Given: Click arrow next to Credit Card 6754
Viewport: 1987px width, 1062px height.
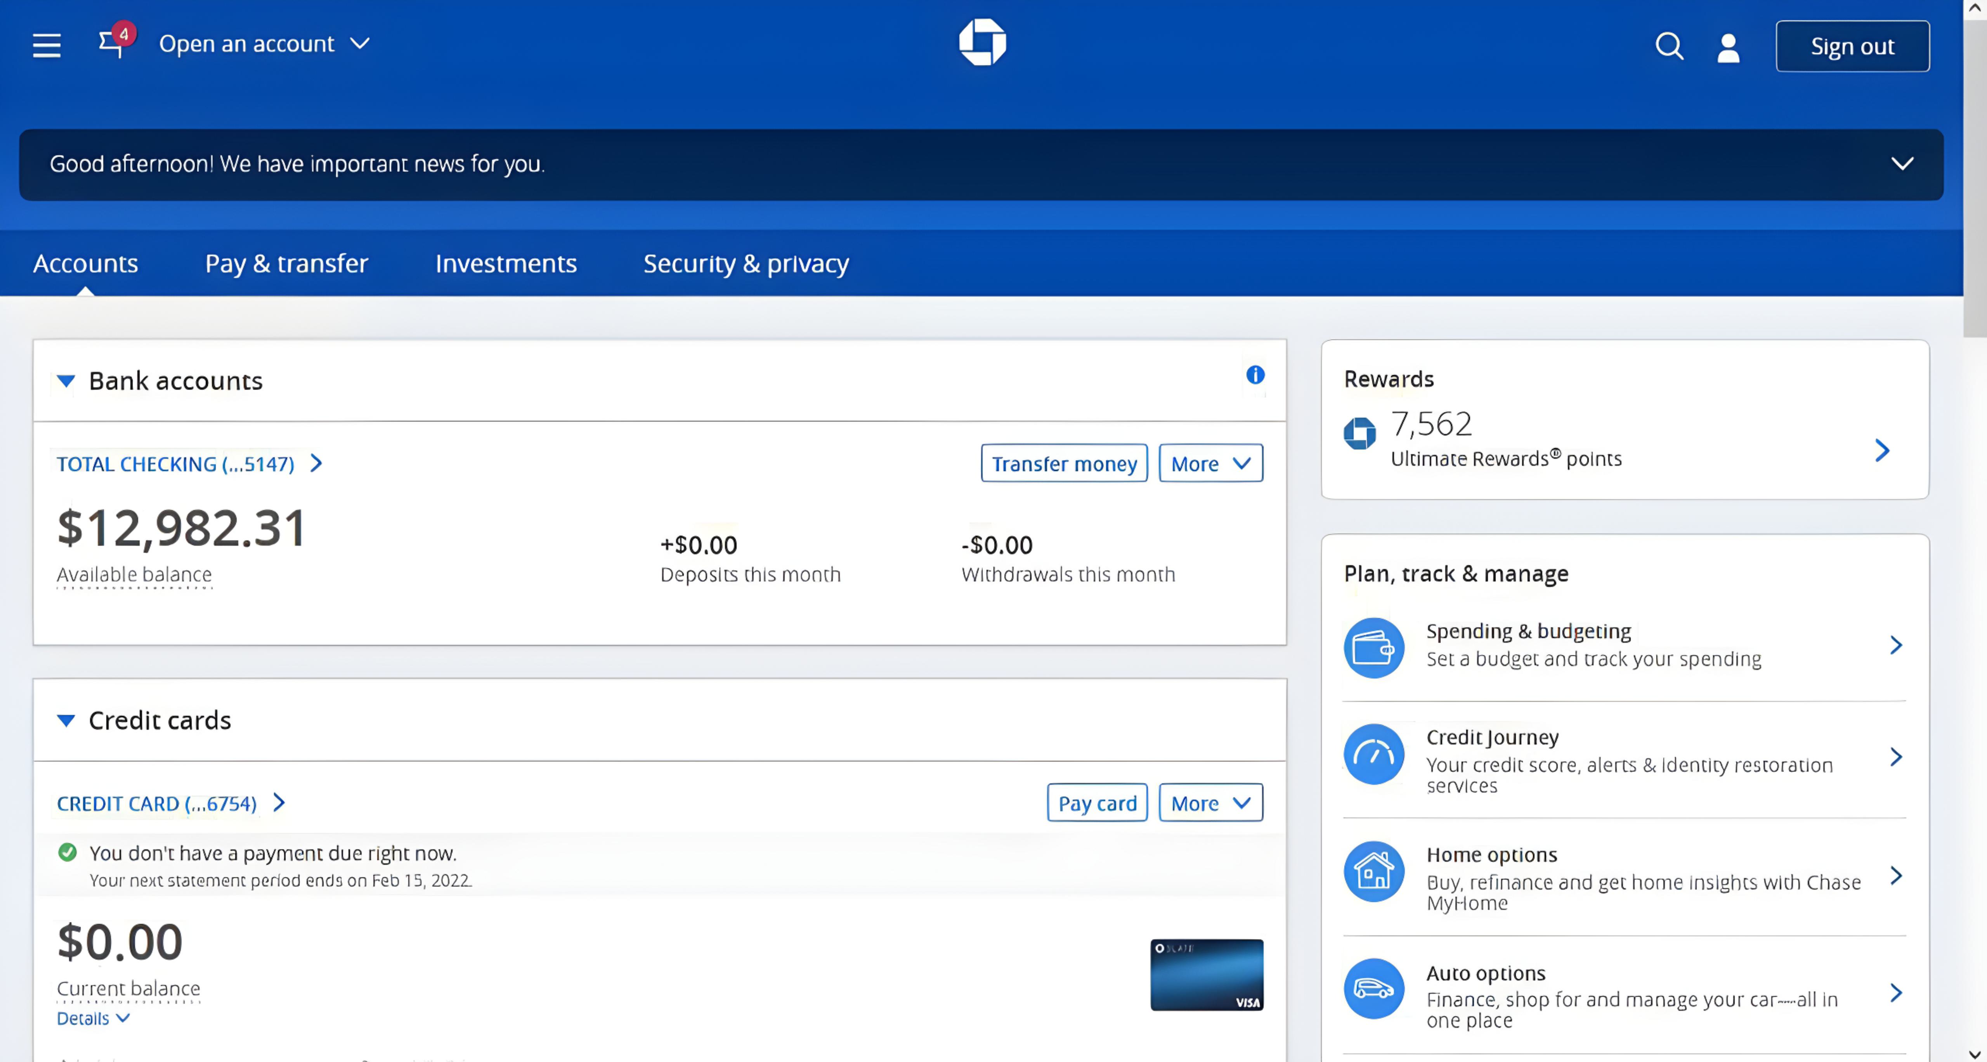Looking at the screenshot, I should [x=279, y=803].
